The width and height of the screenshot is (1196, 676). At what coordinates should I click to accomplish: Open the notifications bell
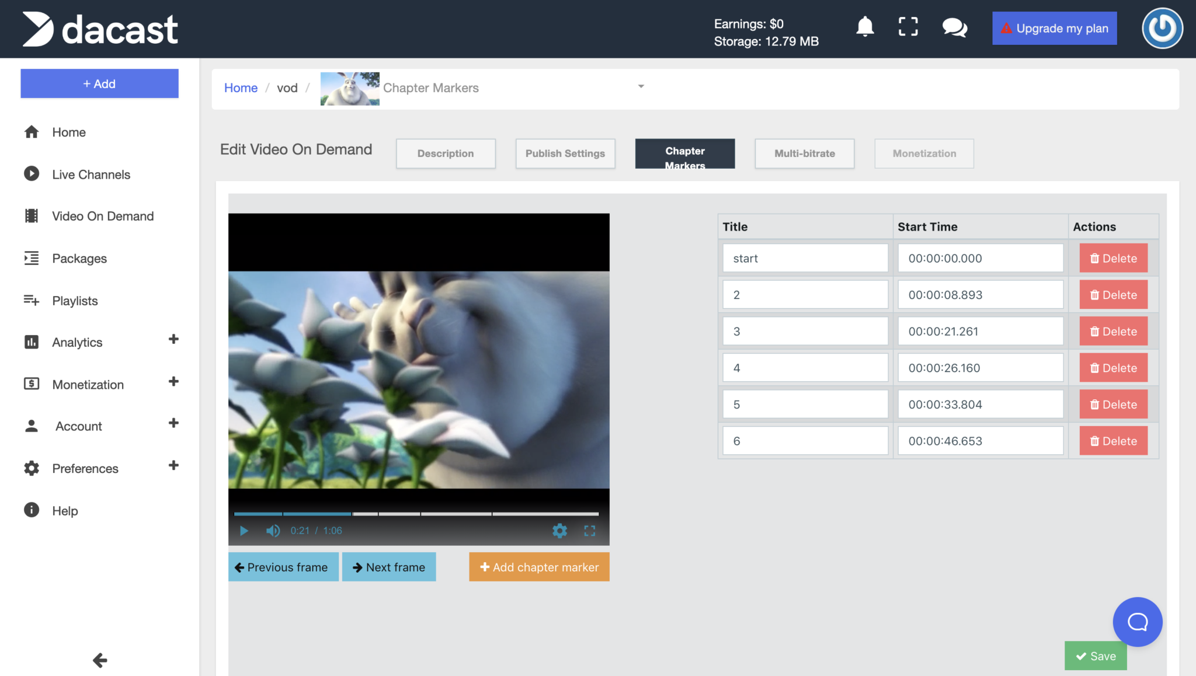[865, 26]
